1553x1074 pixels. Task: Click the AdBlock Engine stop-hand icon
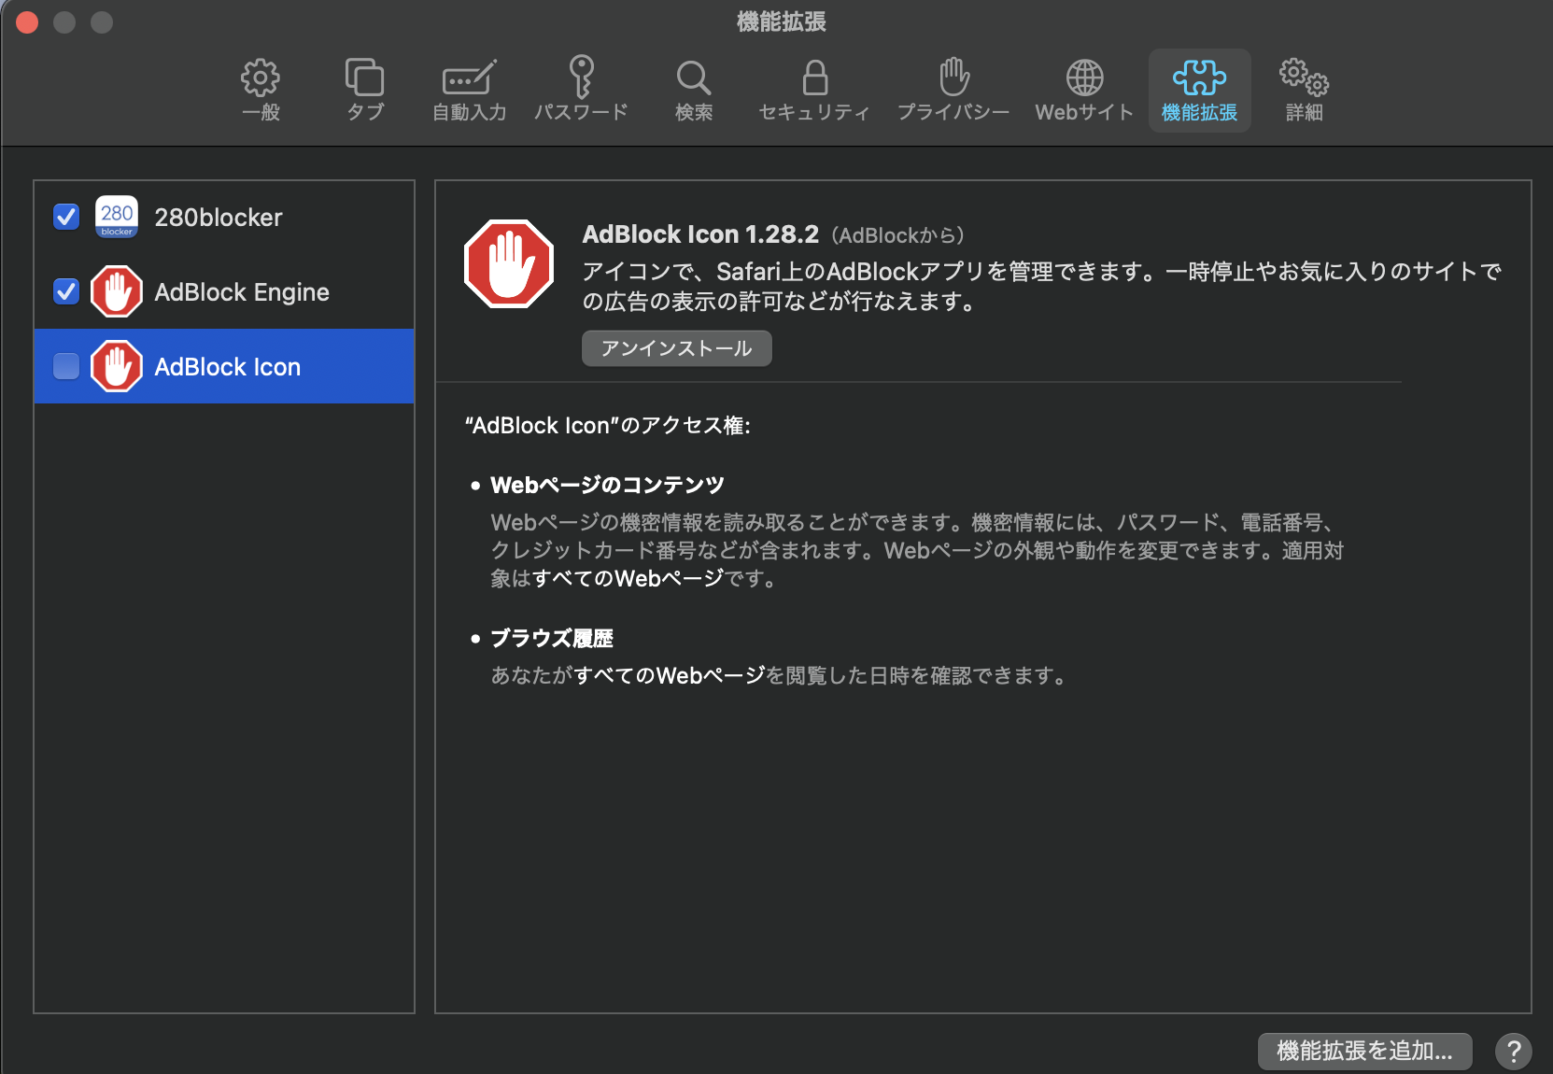pos(117,291)
